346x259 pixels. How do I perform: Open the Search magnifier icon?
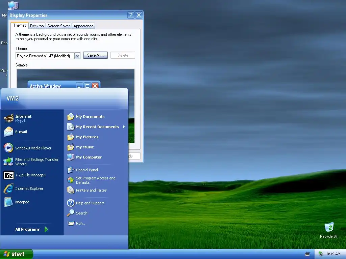coord(71,213)
